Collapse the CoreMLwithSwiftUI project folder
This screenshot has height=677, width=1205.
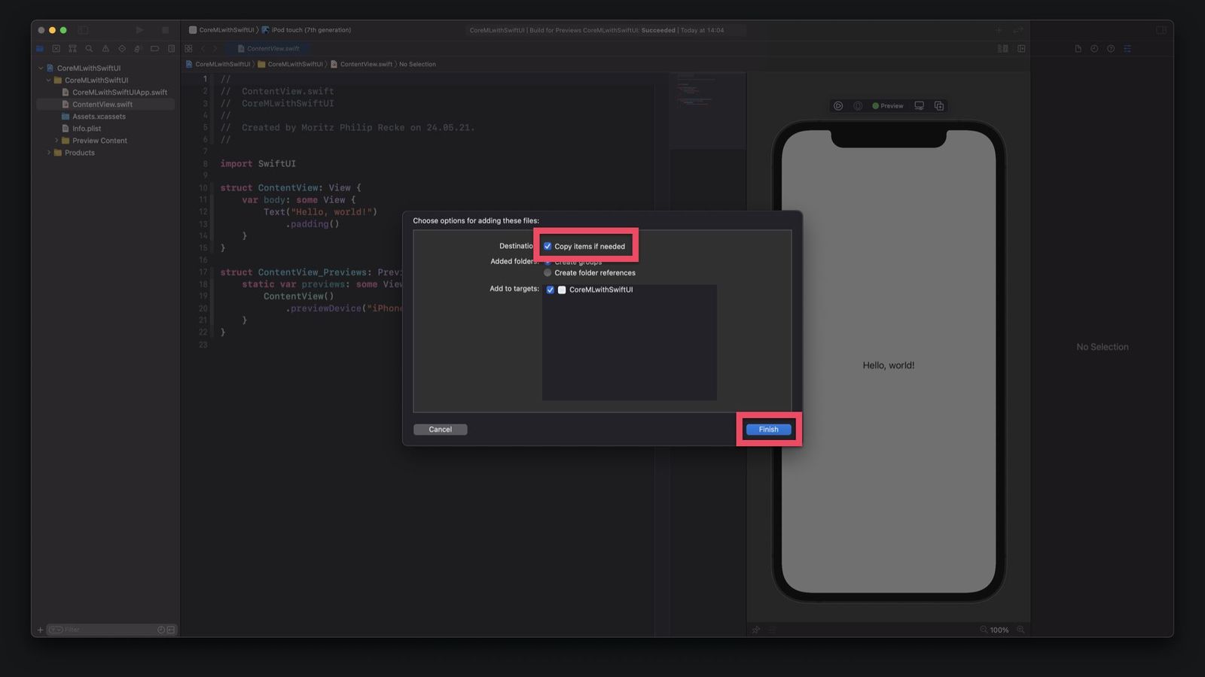click(x=47, y=80)
